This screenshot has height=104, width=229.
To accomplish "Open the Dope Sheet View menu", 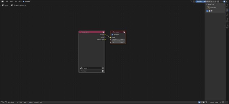I will tap(21, 102).
